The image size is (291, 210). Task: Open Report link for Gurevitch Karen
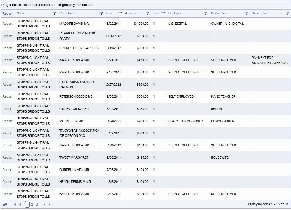(x=7, y=109)
